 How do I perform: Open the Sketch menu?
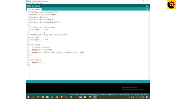click(x=34, y=3)
